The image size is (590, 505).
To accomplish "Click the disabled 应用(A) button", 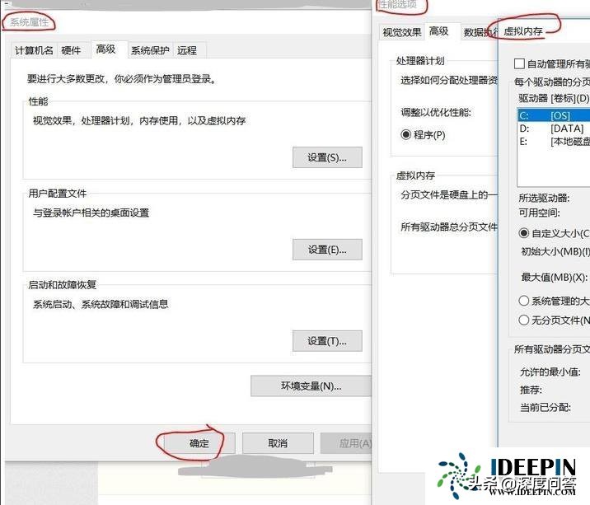I will pyautogui.click(x=347, y=443).
